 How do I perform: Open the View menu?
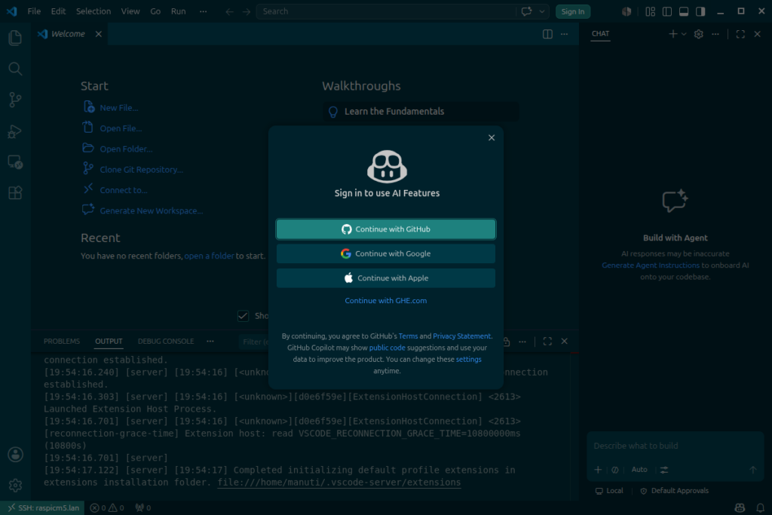coord(130,11)
